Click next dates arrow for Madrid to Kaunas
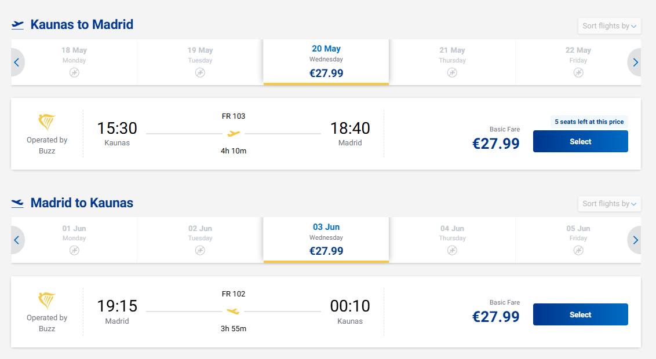 pyautogui.click(x=635, y=240)
